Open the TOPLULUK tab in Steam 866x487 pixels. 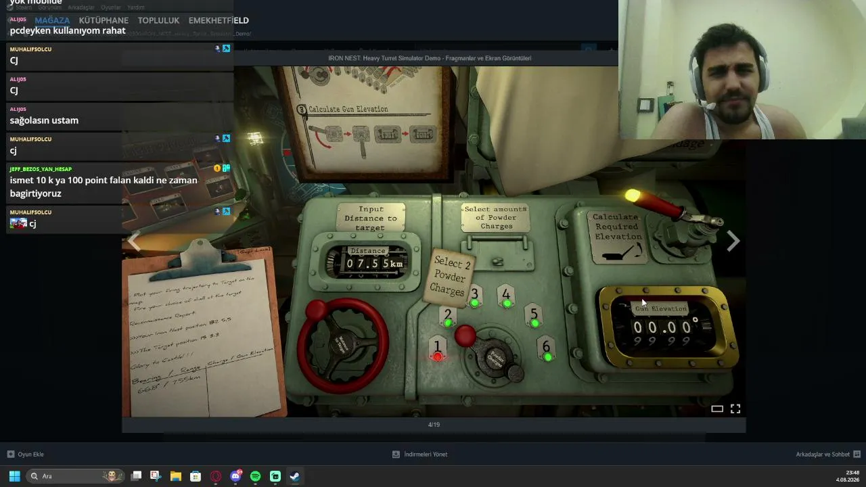[158, 20]
